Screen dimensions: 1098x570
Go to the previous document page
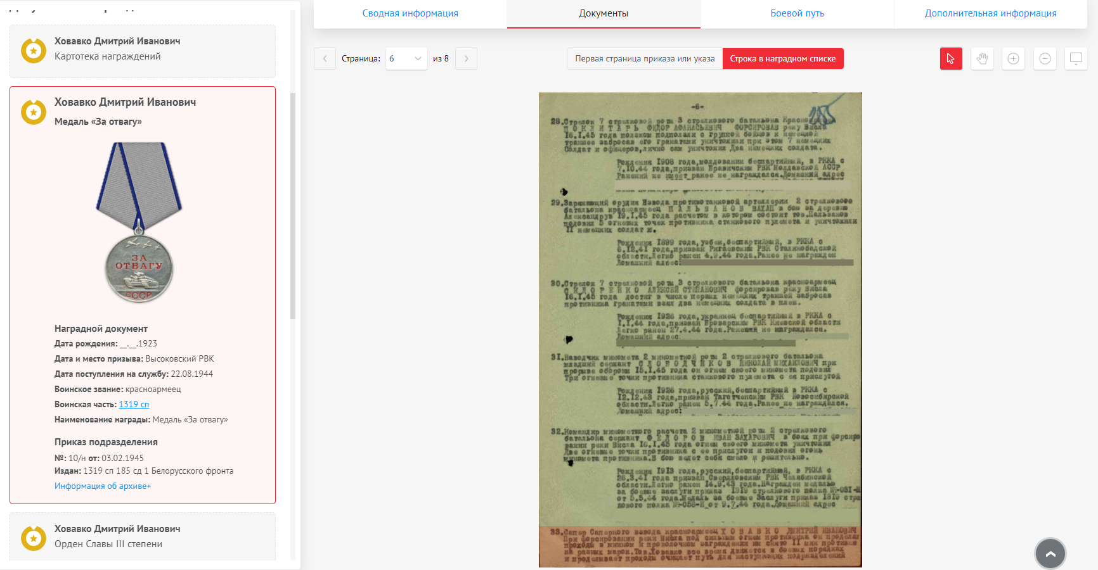(325, 59)
